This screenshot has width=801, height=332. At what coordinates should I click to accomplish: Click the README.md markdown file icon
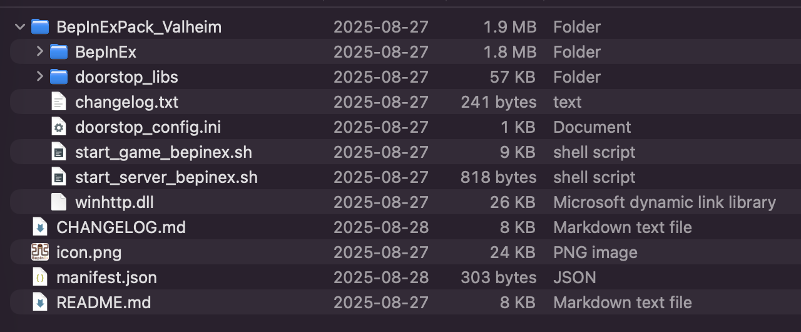point(40,303)
